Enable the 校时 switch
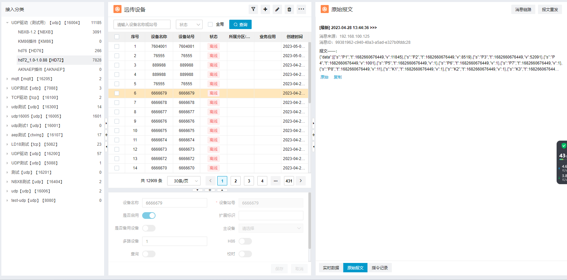 pos(245,254)
